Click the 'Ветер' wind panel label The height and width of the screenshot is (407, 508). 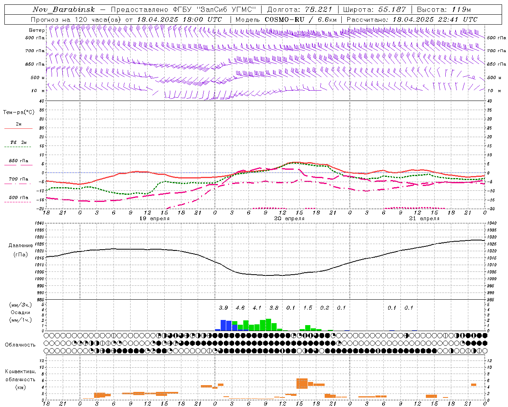point(37,30)
